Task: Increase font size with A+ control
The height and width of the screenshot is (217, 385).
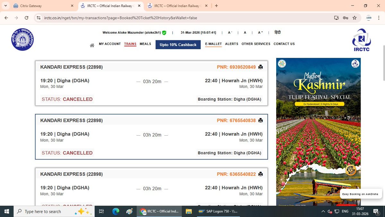Action: pyautogui.click(x=261, y=32)
